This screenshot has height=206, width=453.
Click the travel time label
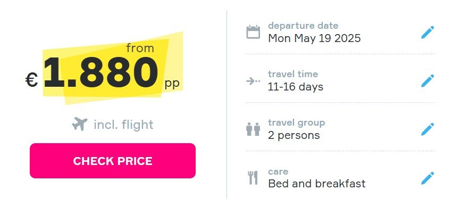293,74
